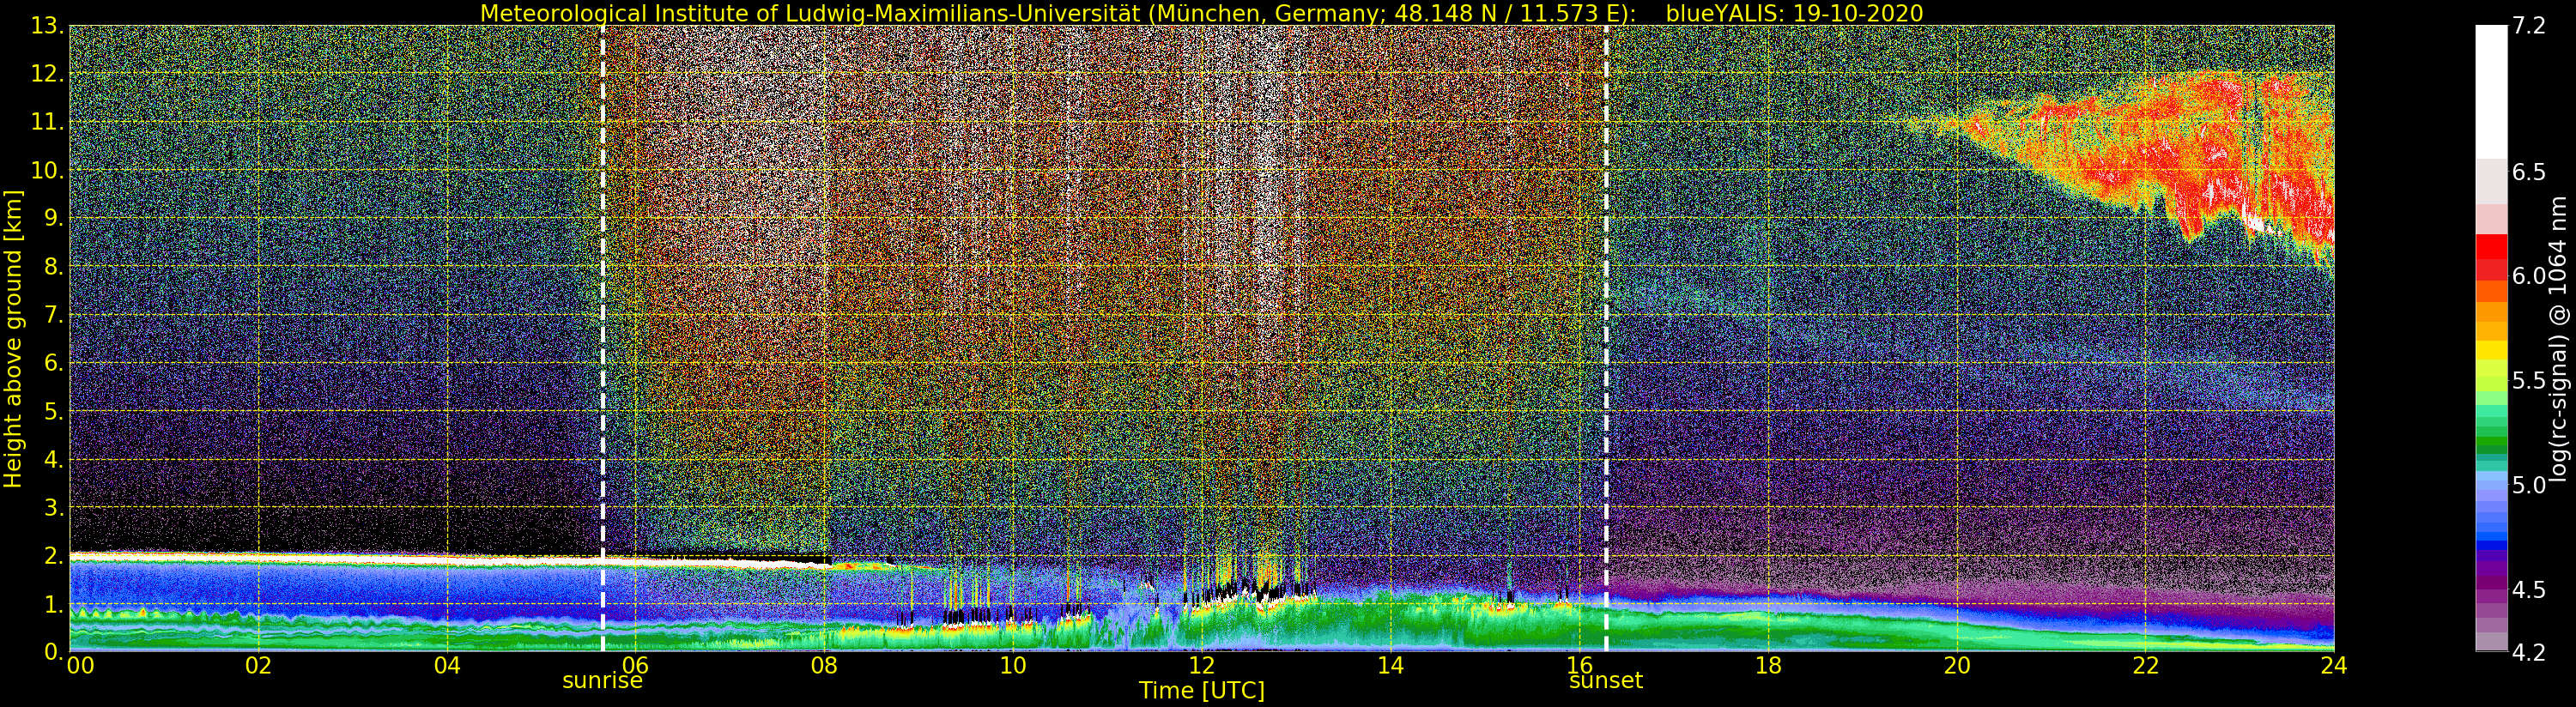Viewport: 2576px width, 707px height.
Task: Click the colorbar value '4.2'
Action: pos(2529,652)
